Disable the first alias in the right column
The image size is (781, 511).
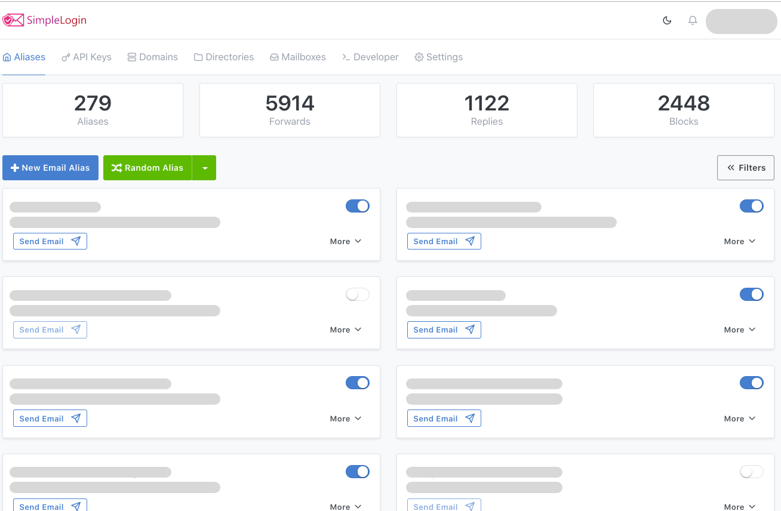pyautogui.click(x=752, y=206)
